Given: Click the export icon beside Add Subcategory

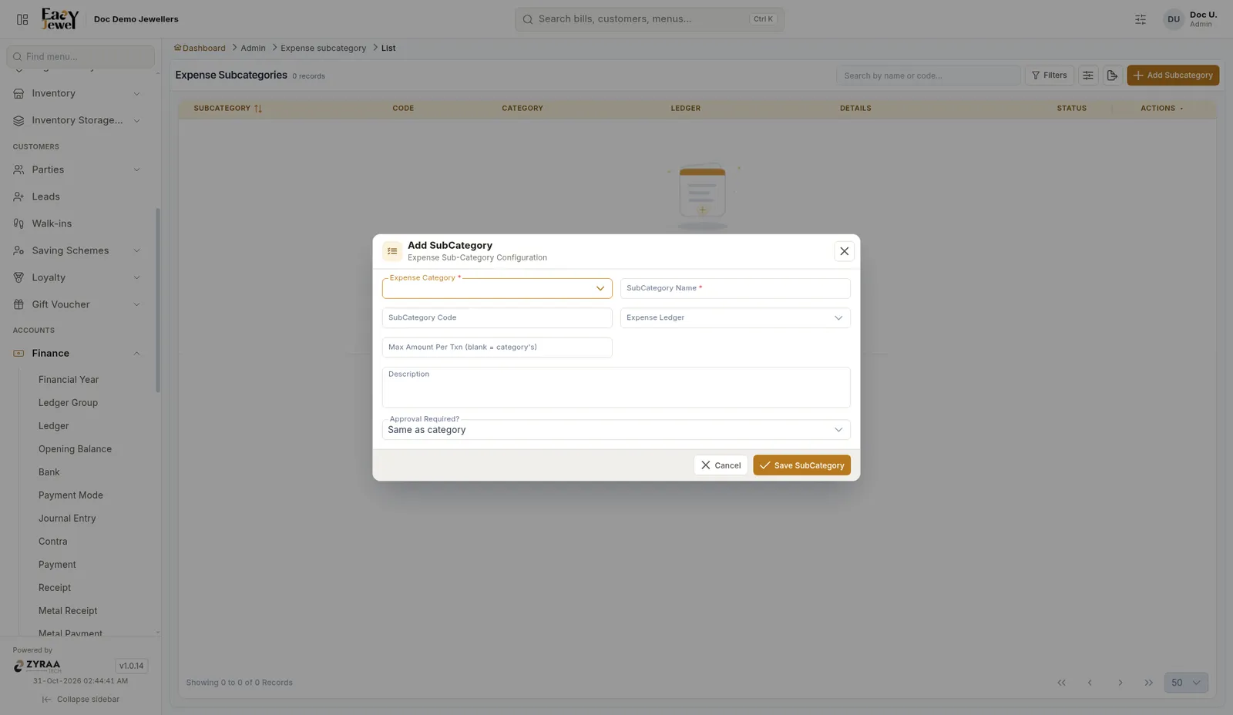Looking at the screenshot, I should click(x=1112, y=76).
